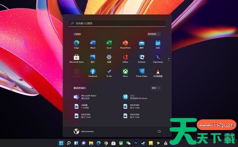Open Steam from the taskbar
The image size is (238, 147).
pyautogui.click(x=143, y=143)
